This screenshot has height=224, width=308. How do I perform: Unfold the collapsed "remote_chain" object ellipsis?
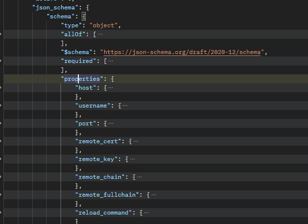click(139, 177)
